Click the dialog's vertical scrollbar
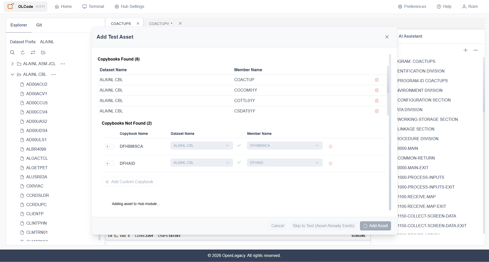 coord(390,132)
